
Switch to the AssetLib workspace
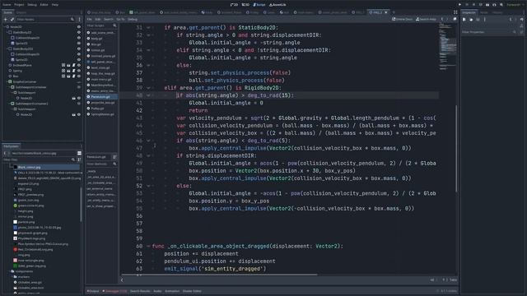[x=277, y=5]
